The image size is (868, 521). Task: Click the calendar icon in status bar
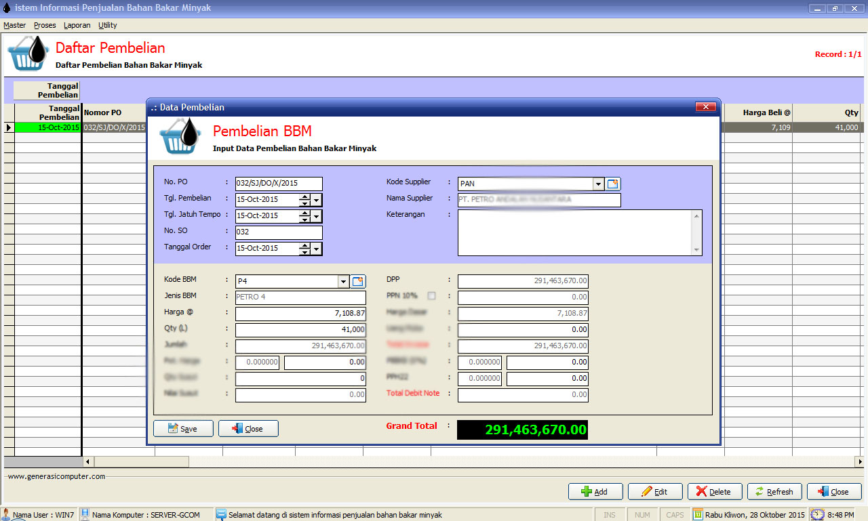point(698,515)
